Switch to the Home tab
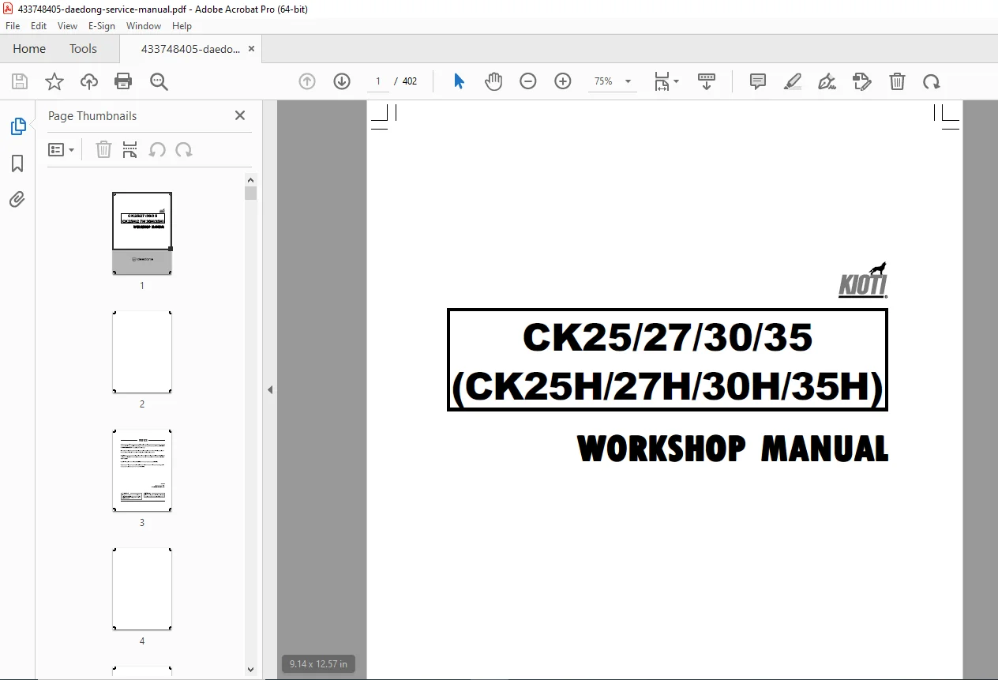The height and width of the screenshot is (680, 998). (x=29, y=49)
